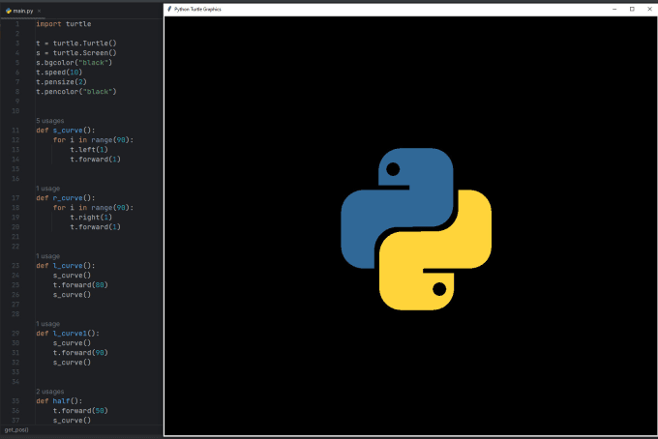Screen dimensions: 658x439
Task: Click the "t.right(1)" code line
Action: [91, 218]
